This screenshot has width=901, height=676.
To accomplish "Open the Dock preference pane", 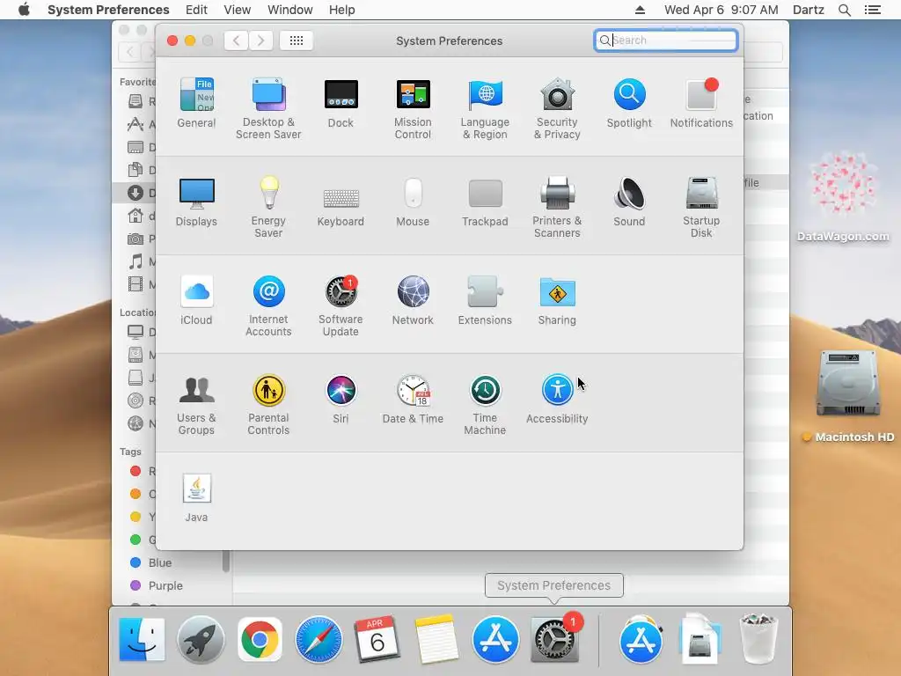I will click(x=341, y=104).
